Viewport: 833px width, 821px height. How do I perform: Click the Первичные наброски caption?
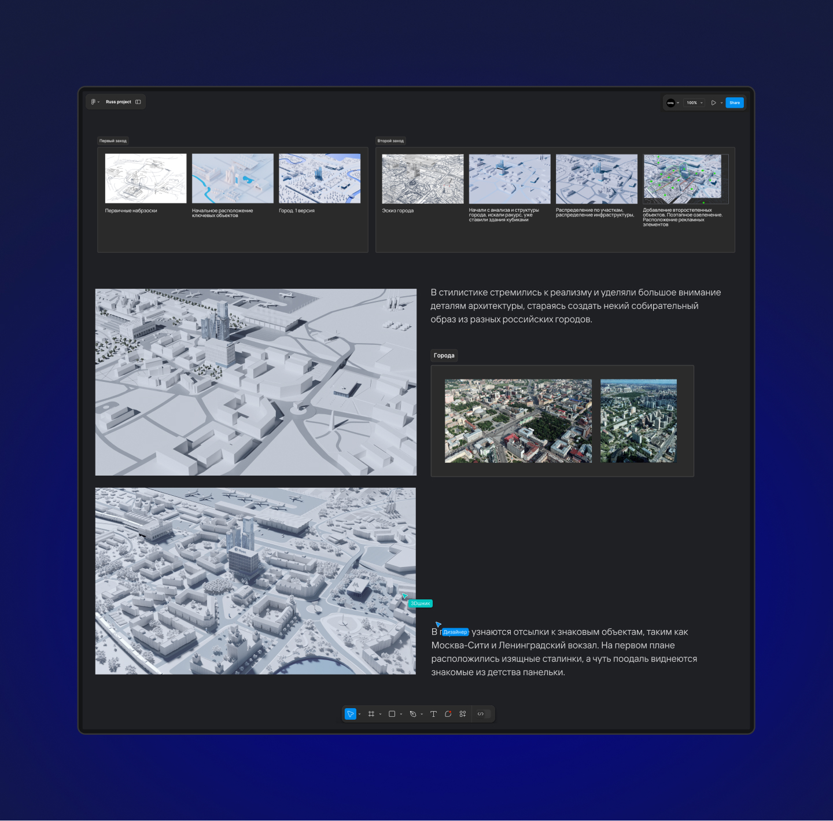(x=131, y=211)
